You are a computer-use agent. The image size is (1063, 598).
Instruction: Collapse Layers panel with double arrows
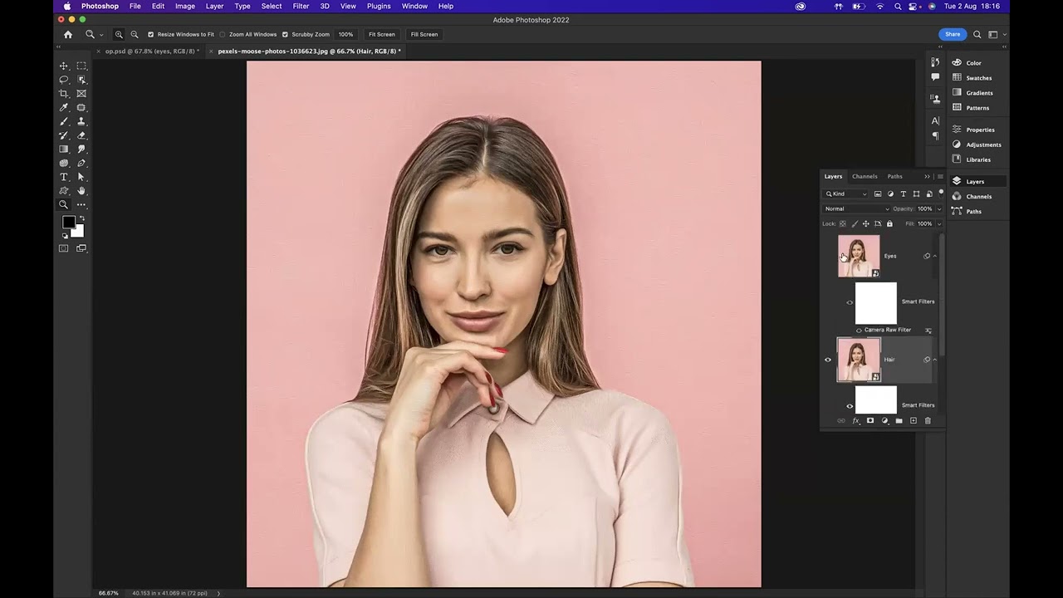tap(927, 176)
